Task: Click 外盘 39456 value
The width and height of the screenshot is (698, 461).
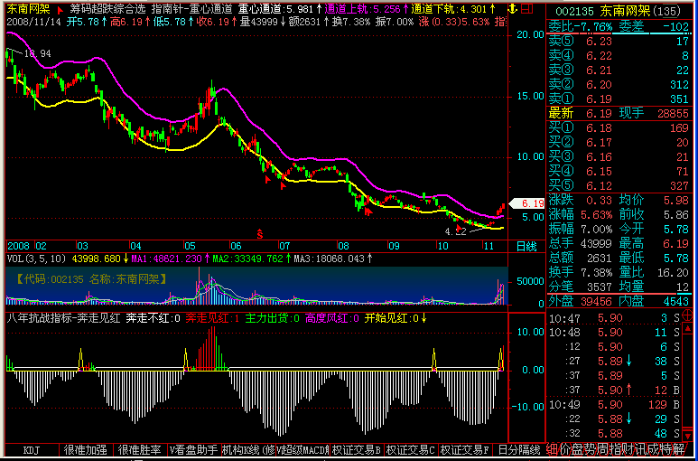Action: point(597,301)
